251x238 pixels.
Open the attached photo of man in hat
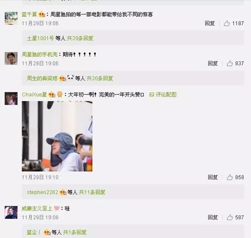point(57,136)
